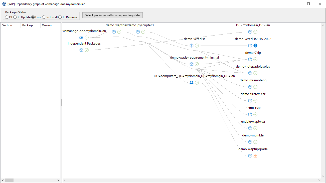Viewport: 326px width, 183px height.
Task: Click the demo-waptupgrade node label
Action: point(253,149)
